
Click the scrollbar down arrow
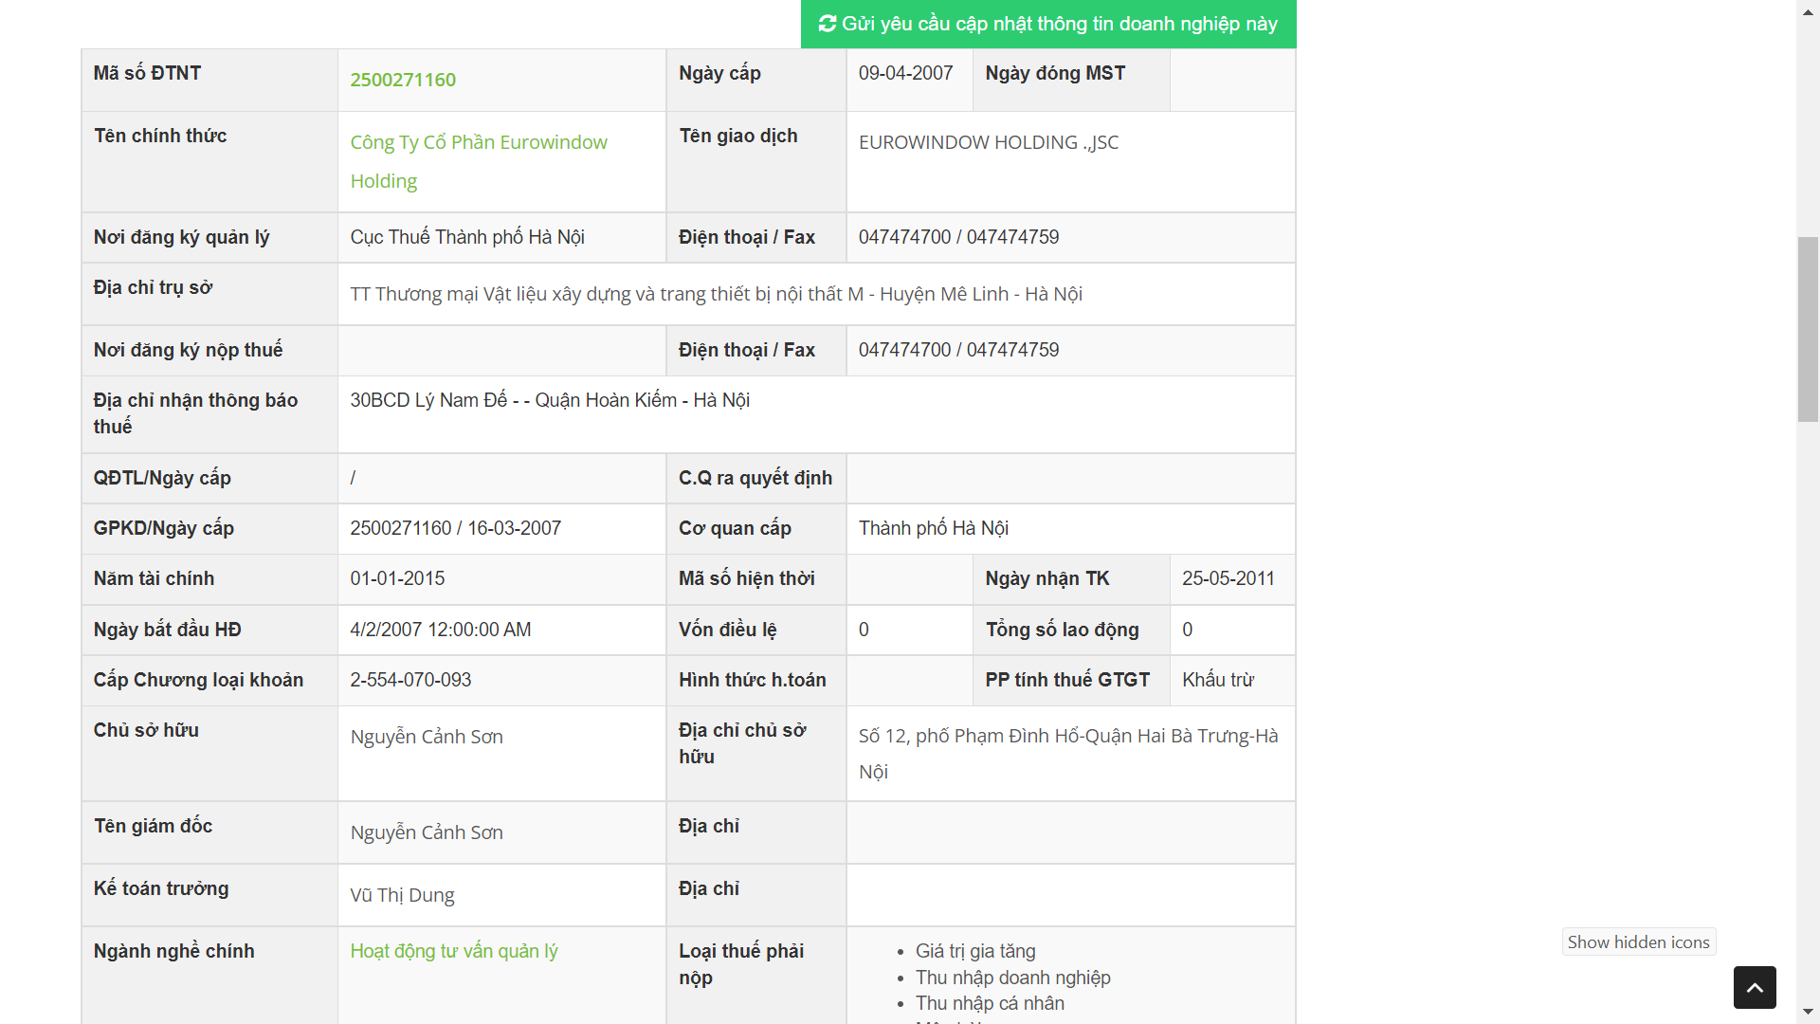(1809, 1014)
